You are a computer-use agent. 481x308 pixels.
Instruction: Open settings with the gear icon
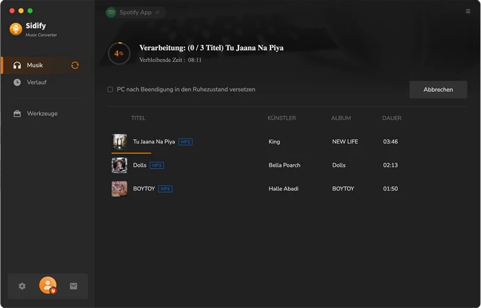coord(22,286)
